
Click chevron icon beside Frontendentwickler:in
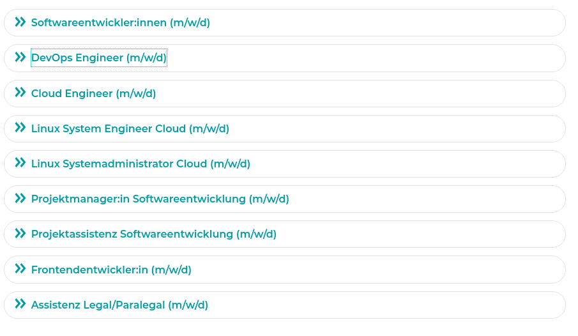(x=20, y=269)
